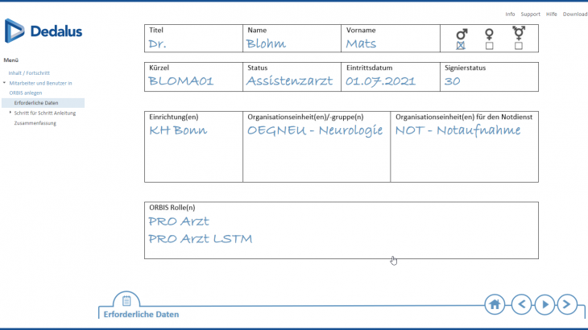Viewport: 588px width, 330px height.
Task: Click the diverse gender symbol
Action: pos(518,33)
